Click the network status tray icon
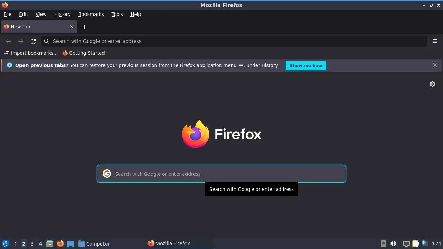 coord(406,243)
